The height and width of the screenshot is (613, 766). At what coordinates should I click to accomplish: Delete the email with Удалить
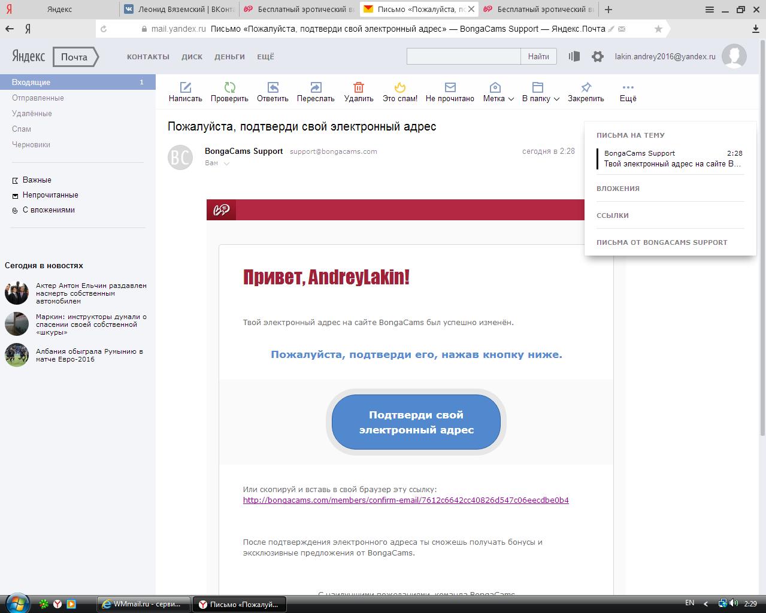pos(359,92)
